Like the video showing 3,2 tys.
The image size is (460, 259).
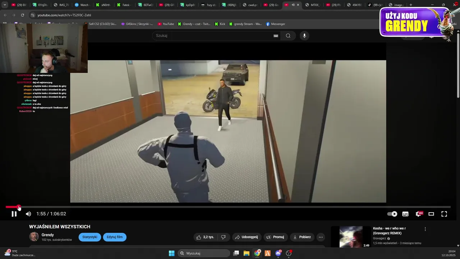pos(205,237)
